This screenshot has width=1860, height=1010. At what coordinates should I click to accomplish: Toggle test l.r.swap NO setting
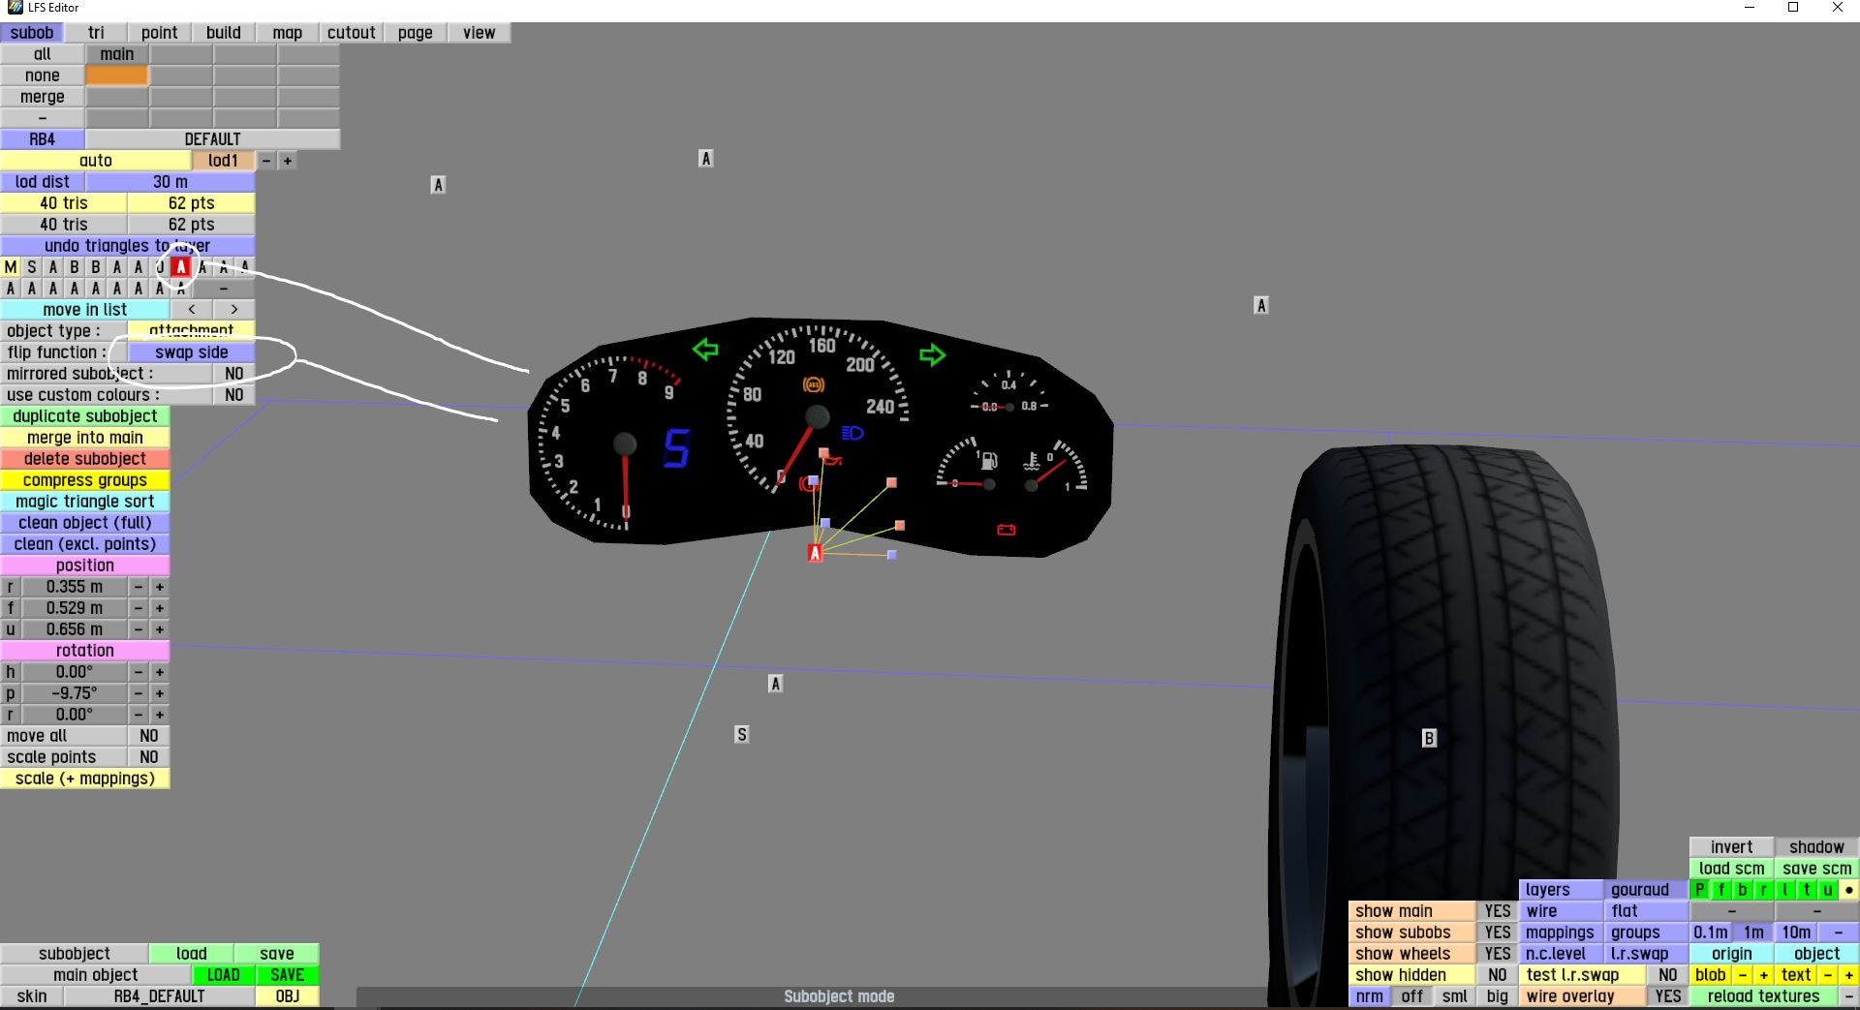[1668, 975]
